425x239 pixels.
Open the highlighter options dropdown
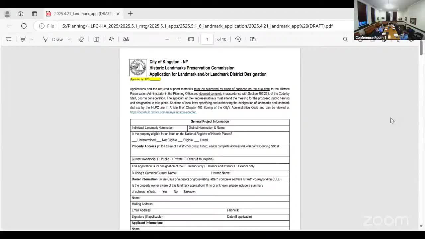click(x=32, y=39)
